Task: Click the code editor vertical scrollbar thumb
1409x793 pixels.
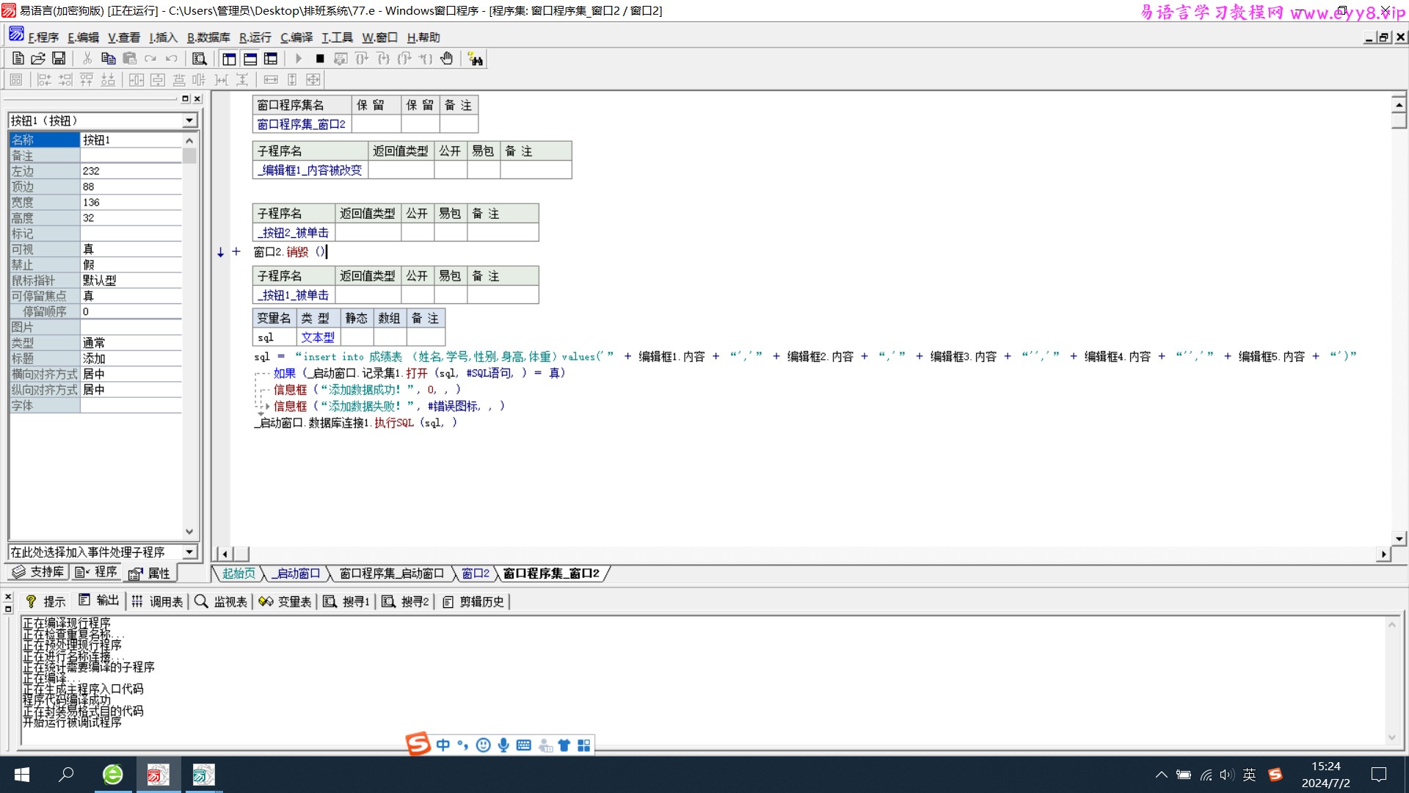Action: 1399,121
